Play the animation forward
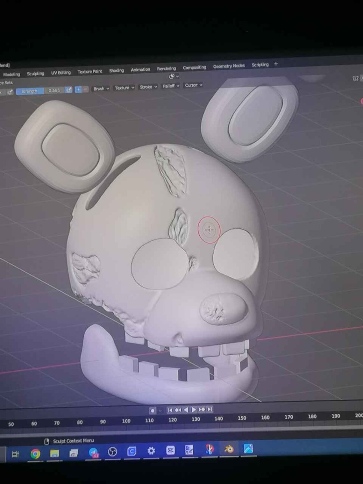The image size is (363, 484). 194,409
